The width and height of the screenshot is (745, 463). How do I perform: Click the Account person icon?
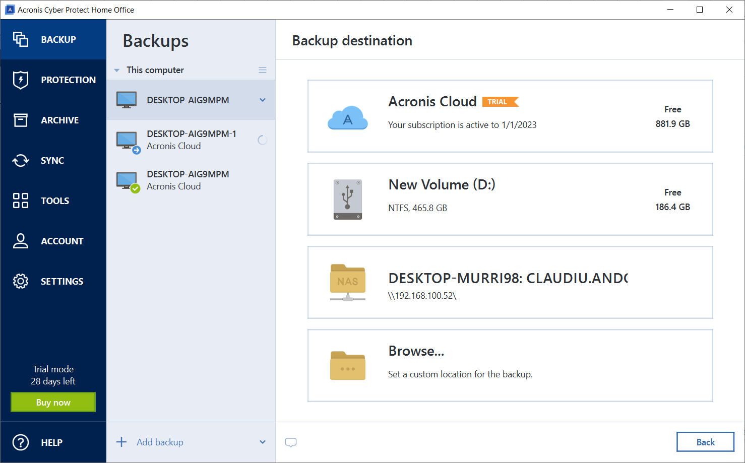(x=21, y=241)
